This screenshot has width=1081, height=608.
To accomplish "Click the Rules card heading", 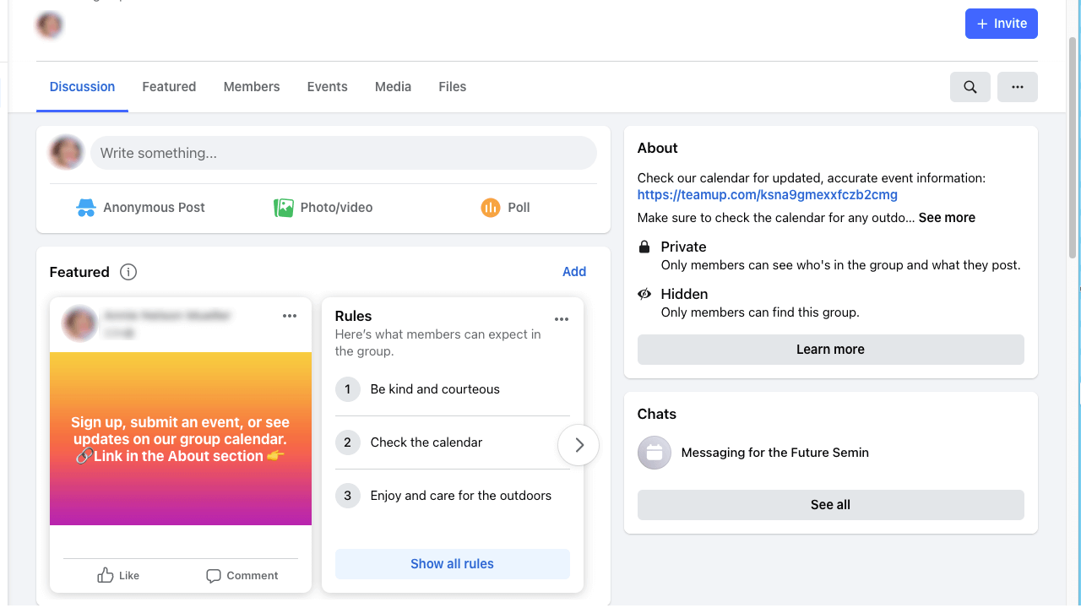I will [x=353, y=316].
